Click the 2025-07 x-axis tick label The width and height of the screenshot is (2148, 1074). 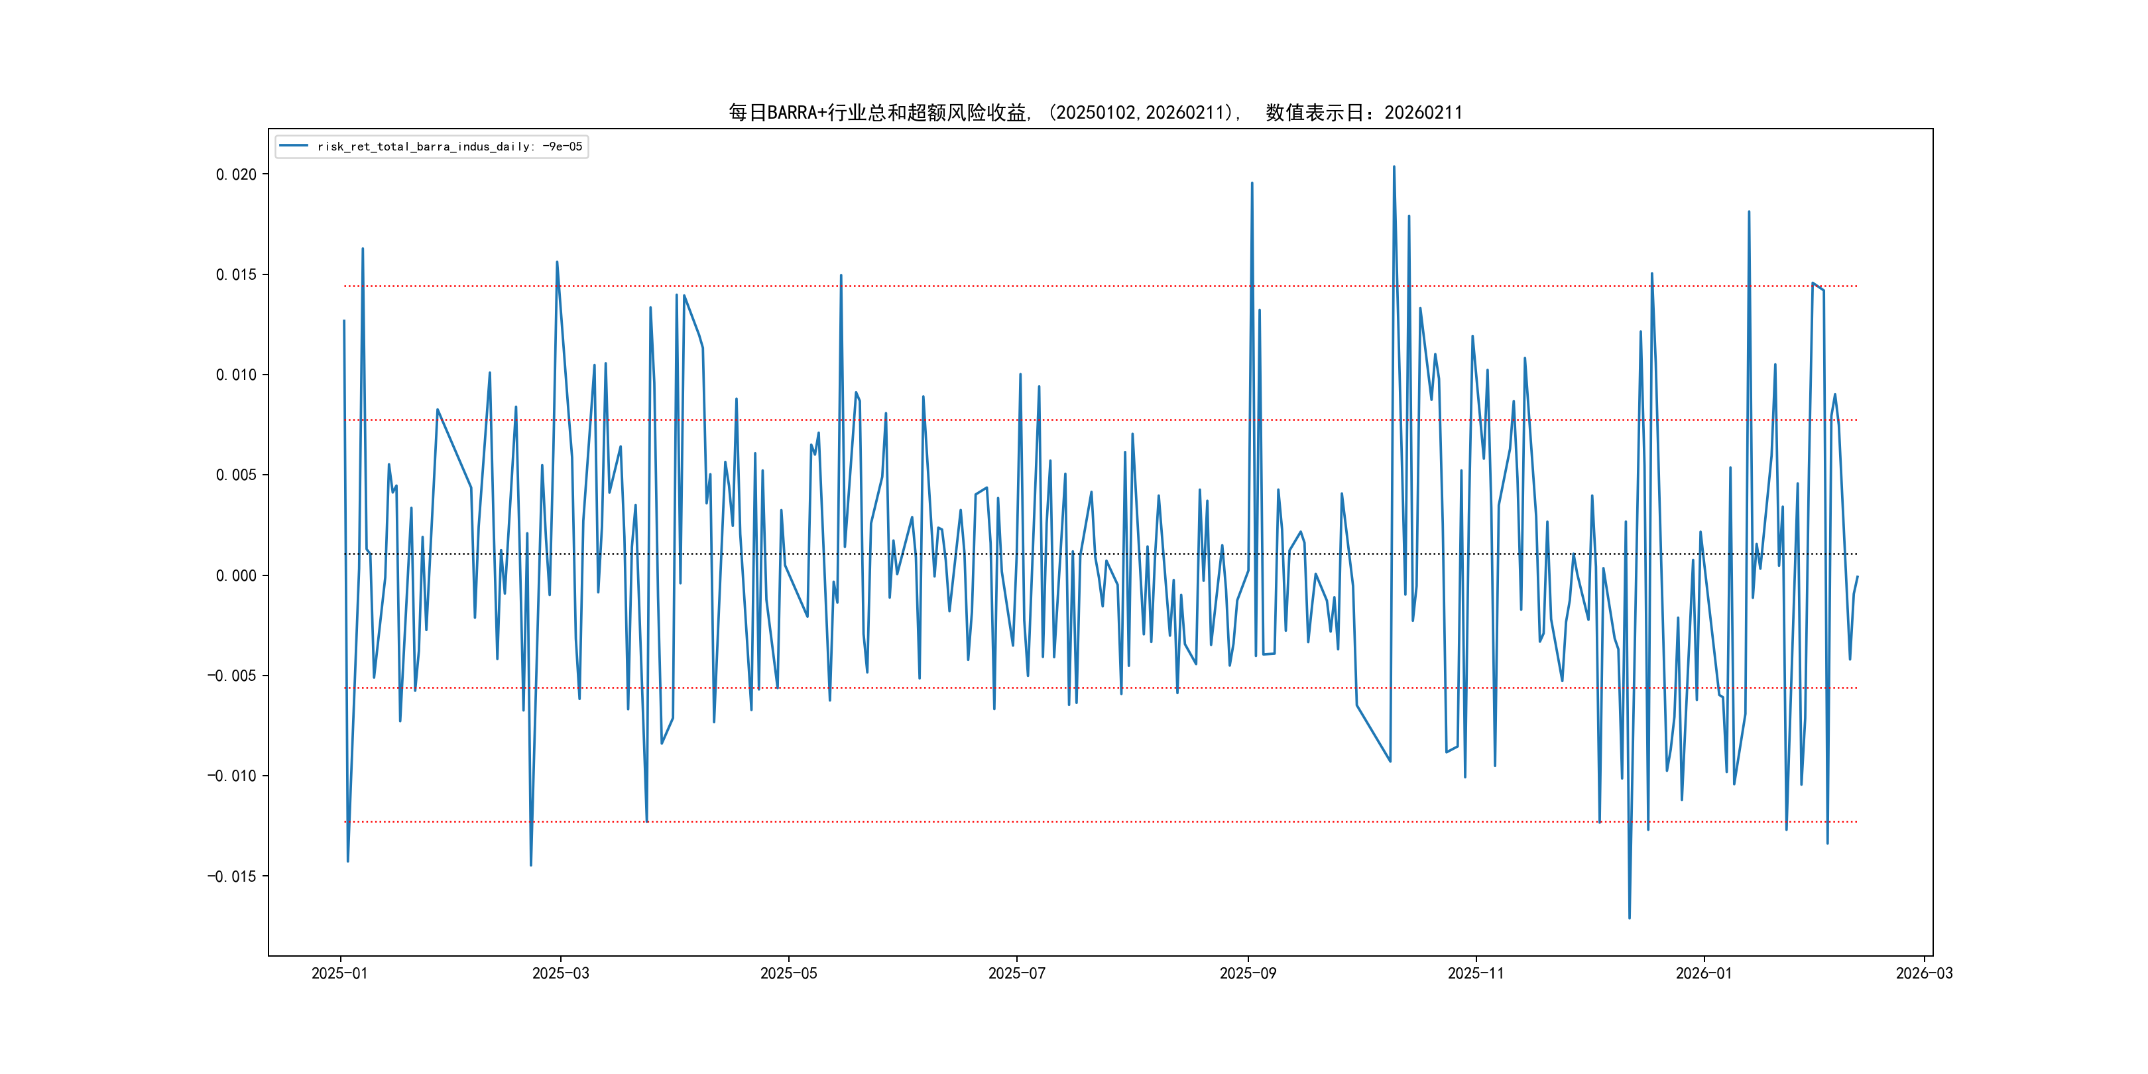coord(1016,973)
